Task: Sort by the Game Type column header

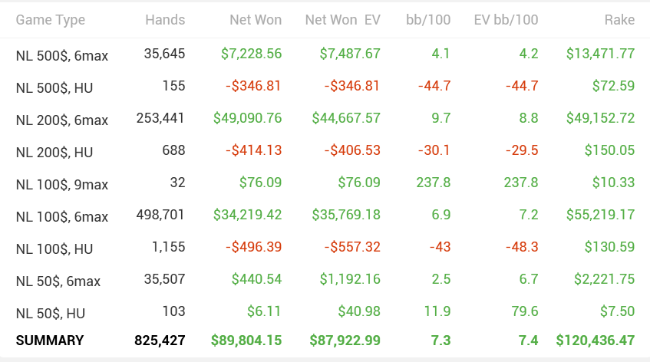Action: point(51,20)
